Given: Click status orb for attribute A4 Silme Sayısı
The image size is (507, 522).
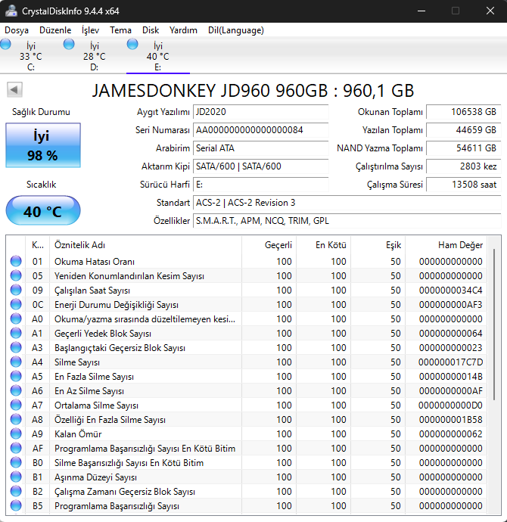Looking at the screenshot, I should coord(16,362).
